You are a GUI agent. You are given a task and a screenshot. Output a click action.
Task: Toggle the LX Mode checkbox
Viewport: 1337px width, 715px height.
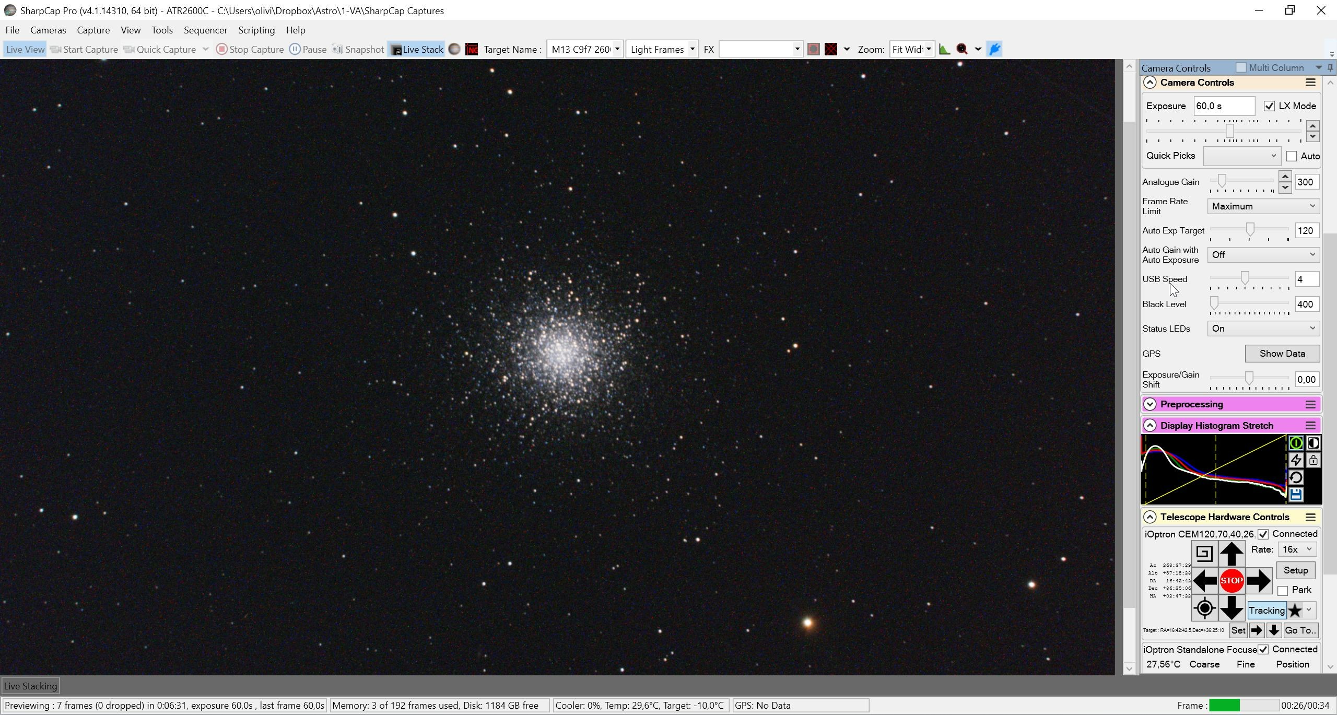click(1269, 106)
